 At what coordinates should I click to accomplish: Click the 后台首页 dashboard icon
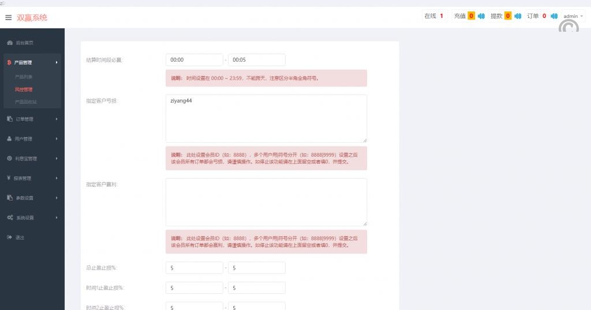[x=9, y=43]
